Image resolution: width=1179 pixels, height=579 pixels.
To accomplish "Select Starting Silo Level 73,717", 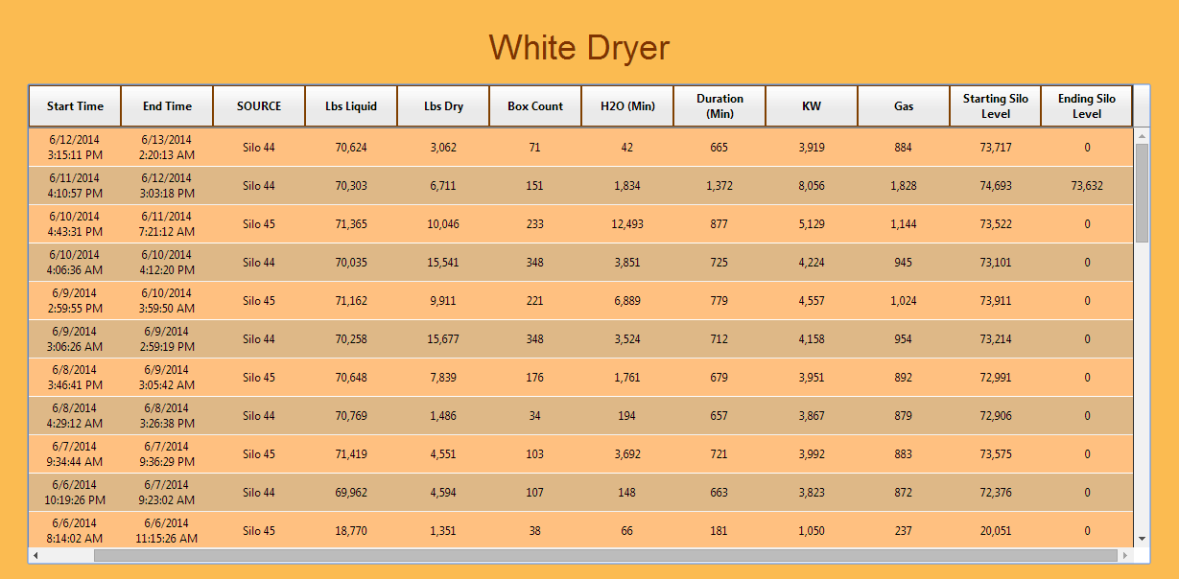I will click(x=996, y=148).
